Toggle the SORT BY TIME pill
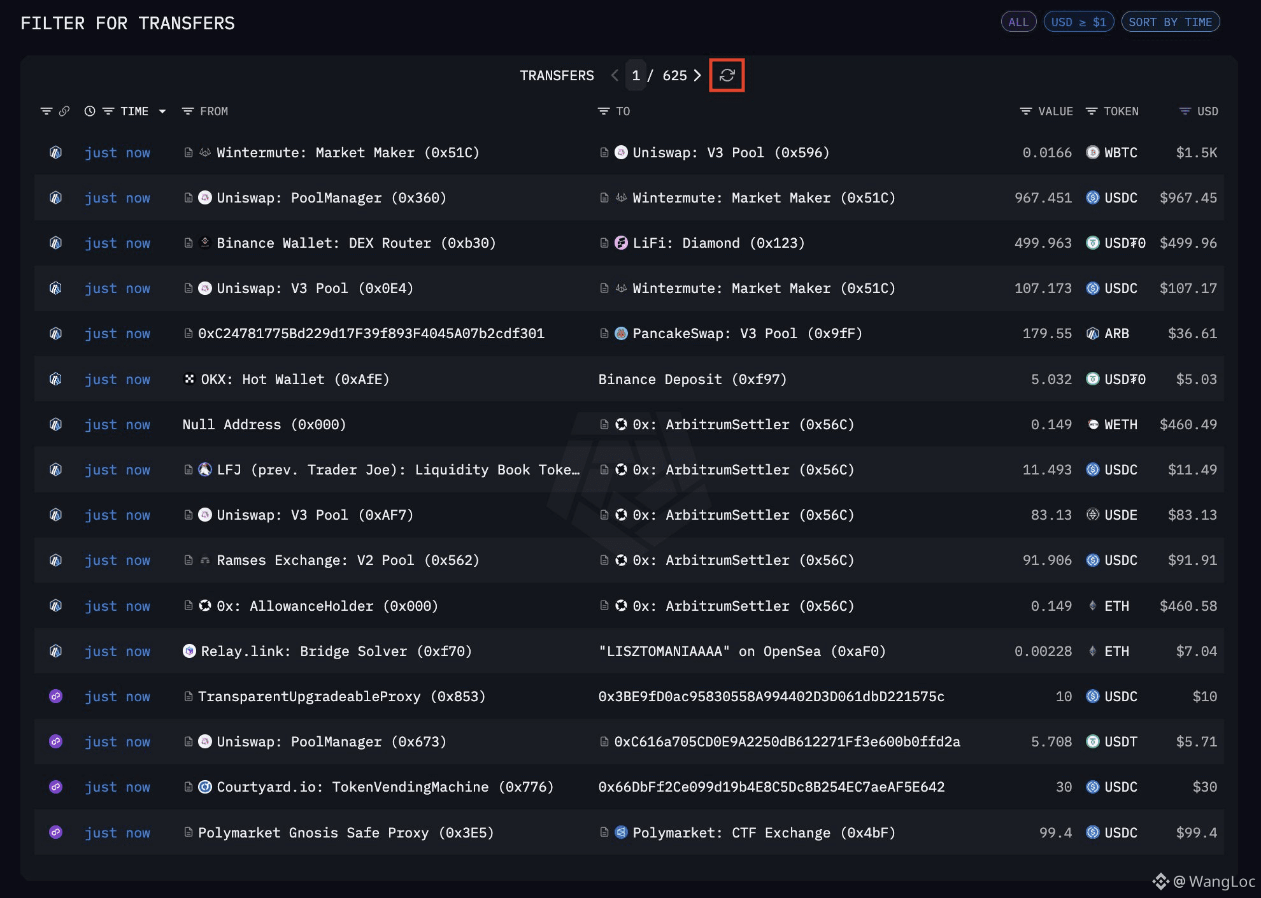This screenshot has width=1261, height=898. point(1170,22)
